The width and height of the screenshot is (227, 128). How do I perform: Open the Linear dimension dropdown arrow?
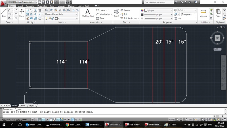pyautogui.click(x=107, y=10)
